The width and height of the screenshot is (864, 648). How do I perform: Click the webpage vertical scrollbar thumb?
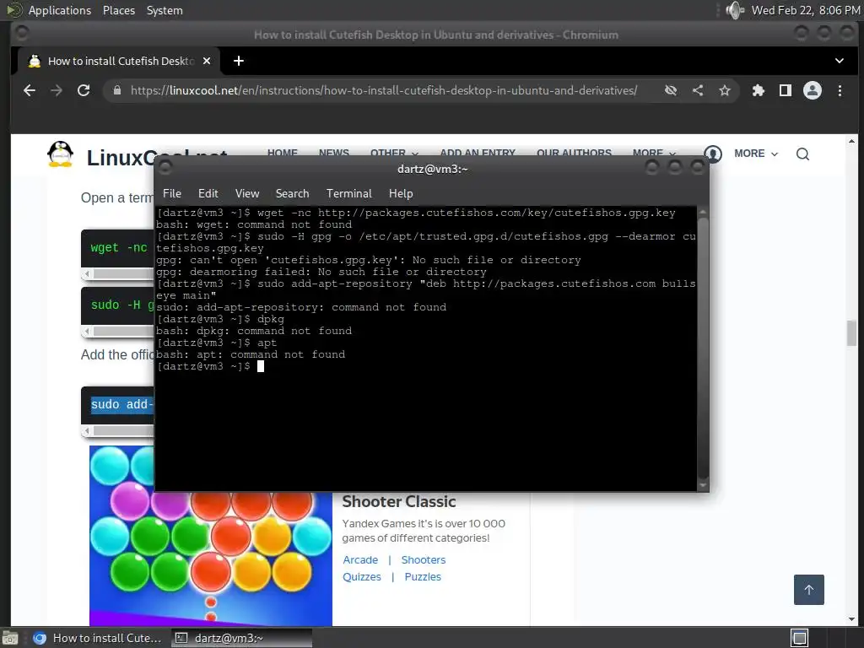(852, 332)
